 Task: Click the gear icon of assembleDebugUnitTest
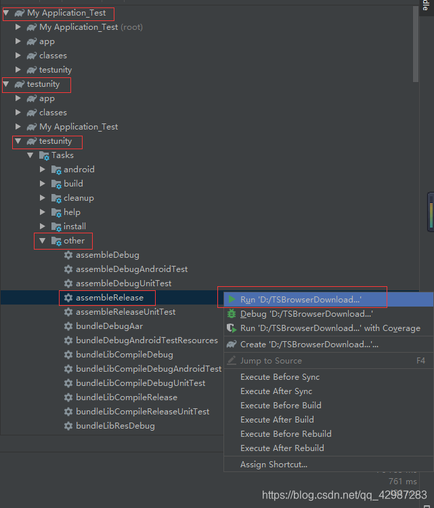tap(68, 284)
